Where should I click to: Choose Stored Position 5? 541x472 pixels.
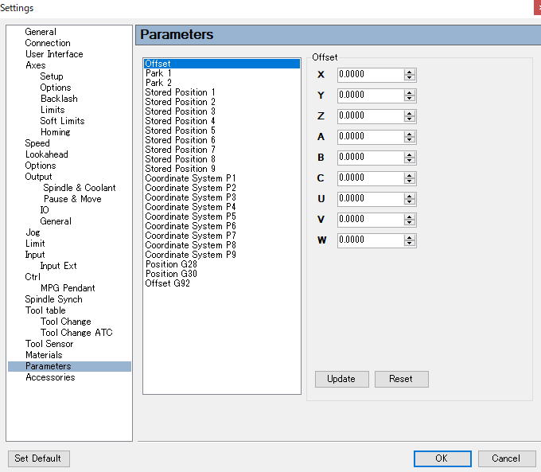[180, 131]
